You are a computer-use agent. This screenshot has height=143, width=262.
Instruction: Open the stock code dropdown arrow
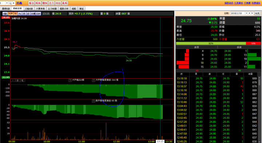click(7, 3)
